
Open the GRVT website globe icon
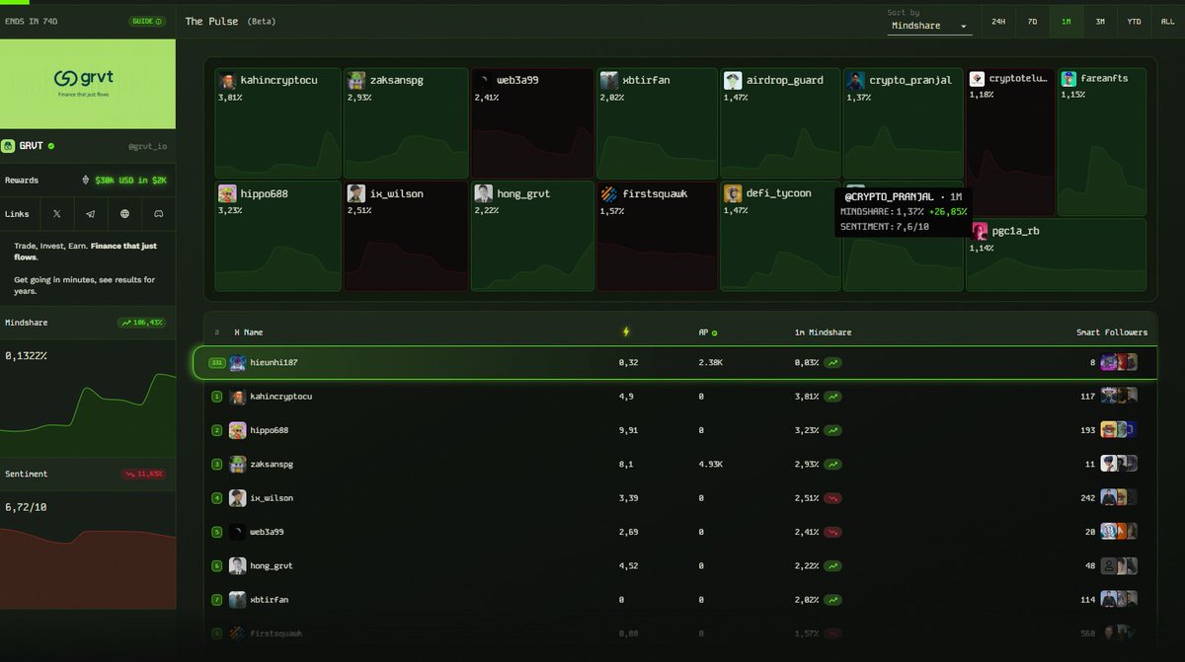124,213
